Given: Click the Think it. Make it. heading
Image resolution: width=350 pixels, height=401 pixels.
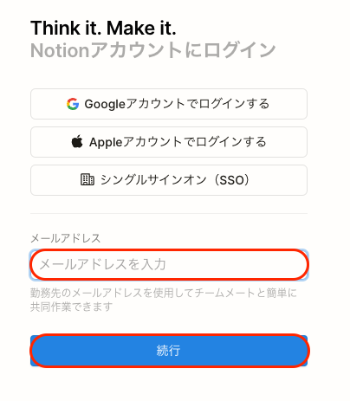Looking at the screenshot, I should click(x=103, y=29).
